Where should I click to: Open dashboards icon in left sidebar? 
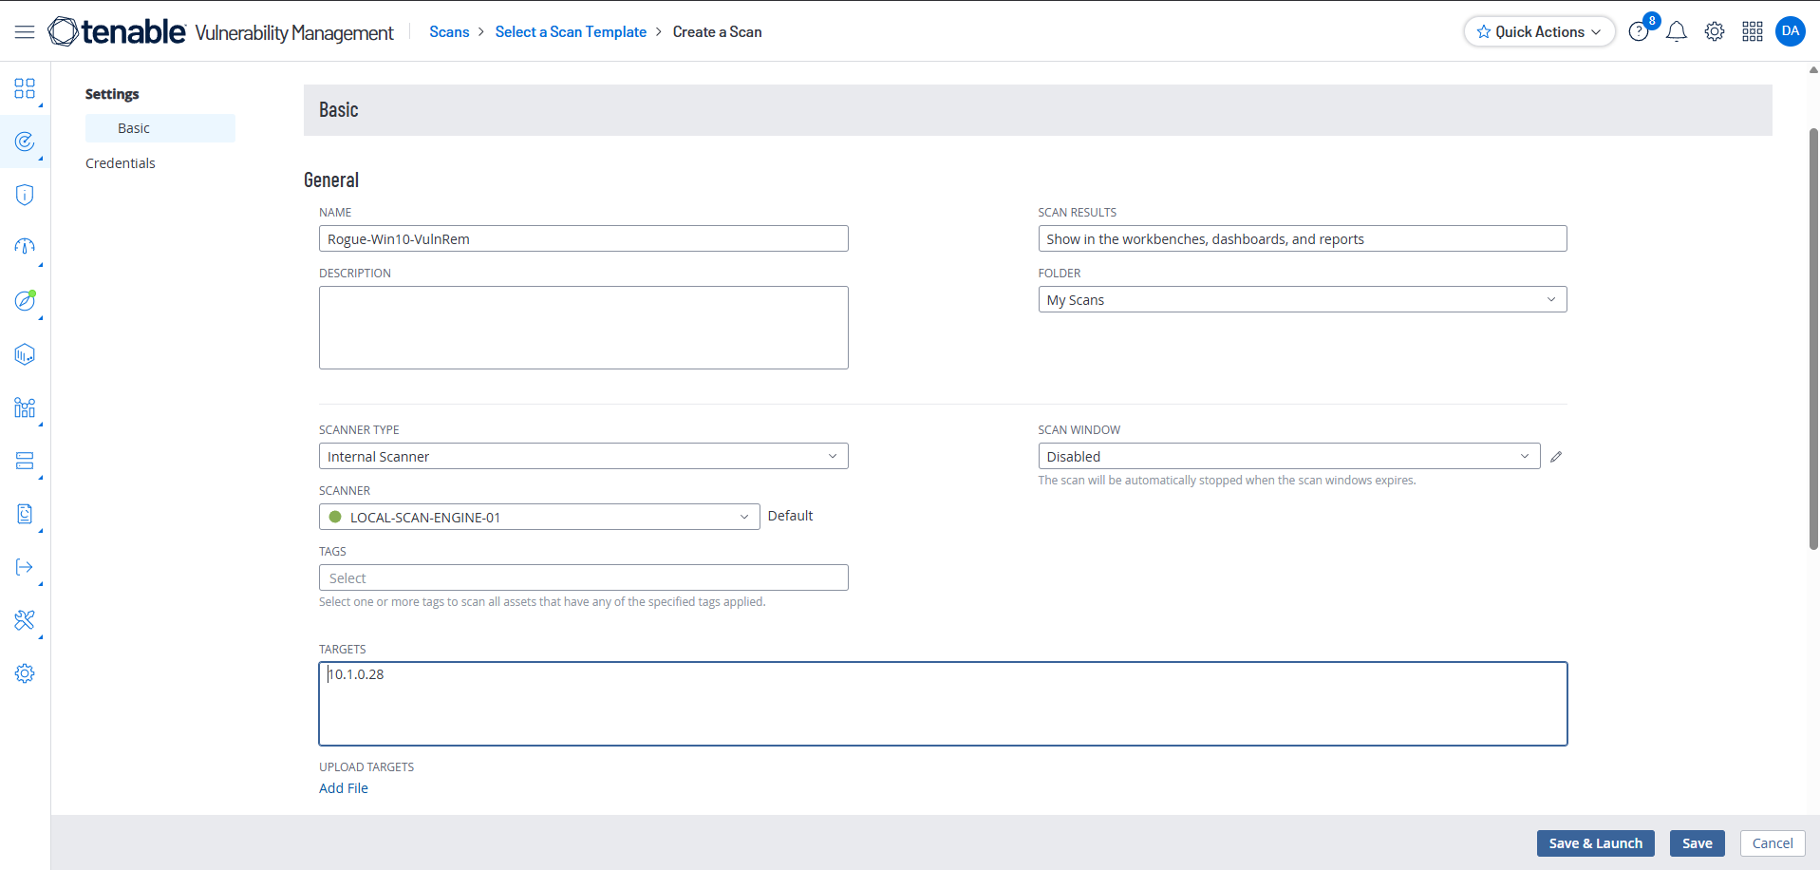coord(25,89)
